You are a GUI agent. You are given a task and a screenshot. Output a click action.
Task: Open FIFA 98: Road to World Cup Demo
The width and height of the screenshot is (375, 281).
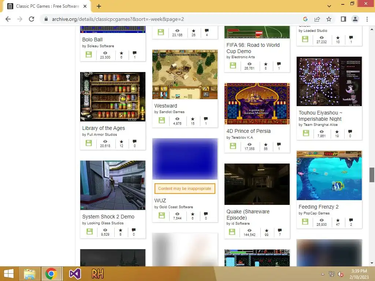[253, 48]
